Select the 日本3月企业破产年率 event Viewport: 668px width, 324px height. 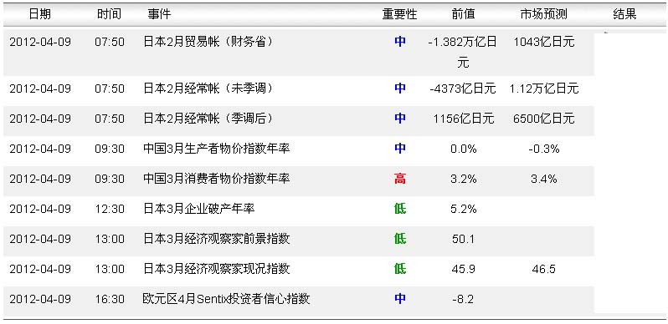[199, 209]
